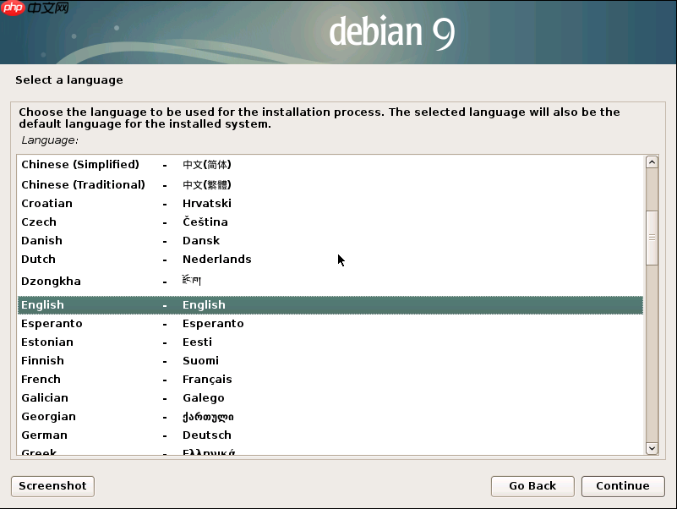Click the scrollbar up arrow
Screen dimensions: 677x509
[652, 161]
